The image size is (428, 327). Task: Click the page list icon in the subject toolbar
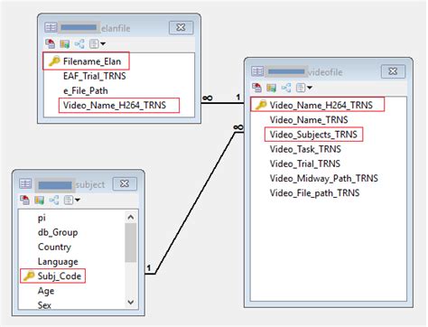(x=69, y=200)
